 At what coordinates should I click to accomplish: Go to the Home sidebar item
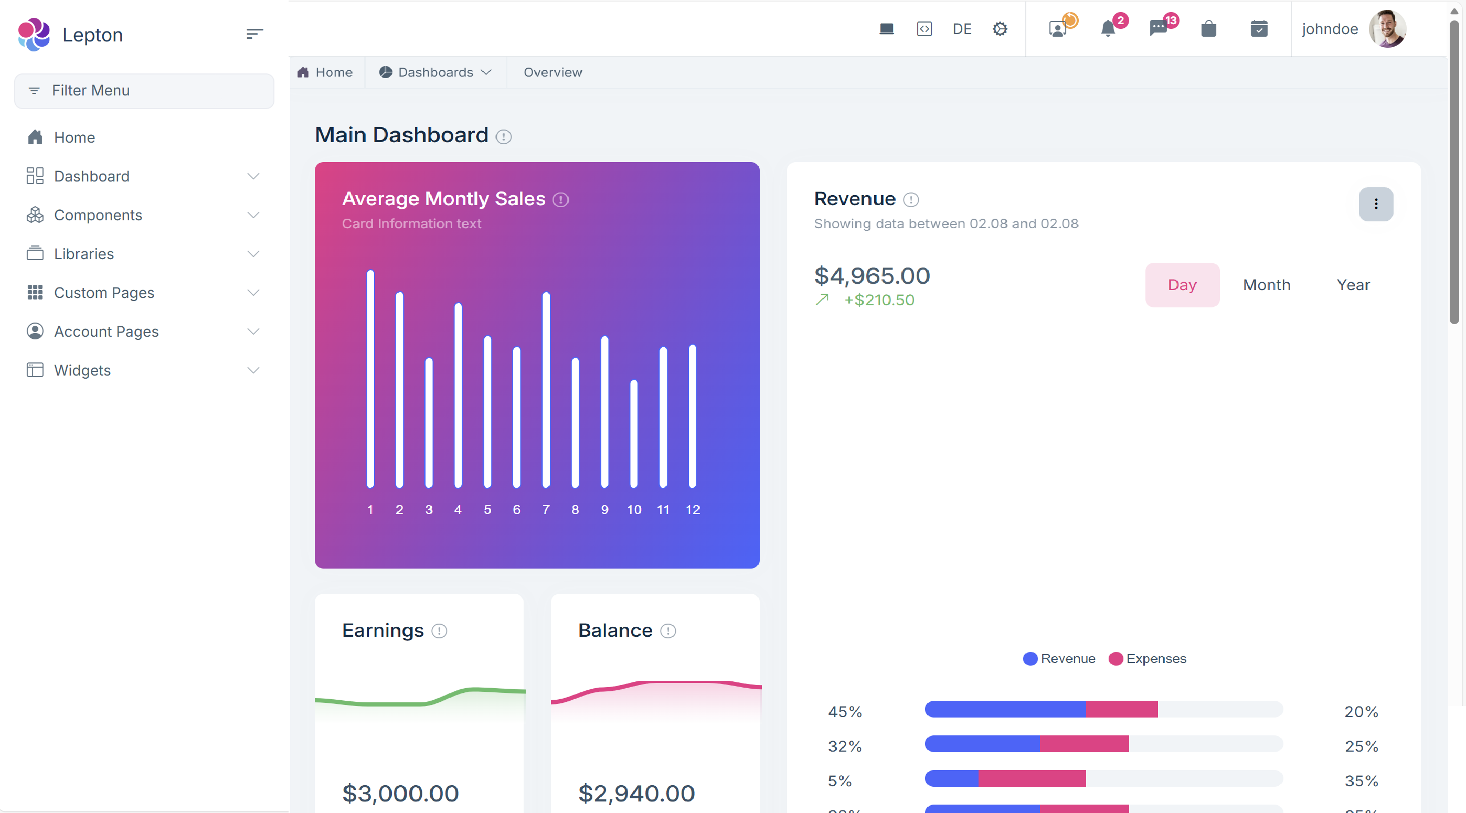(x=74, y=137)
